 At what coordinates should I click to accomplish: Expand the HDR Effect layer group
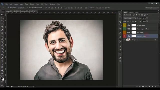click(x=127, y=32)
